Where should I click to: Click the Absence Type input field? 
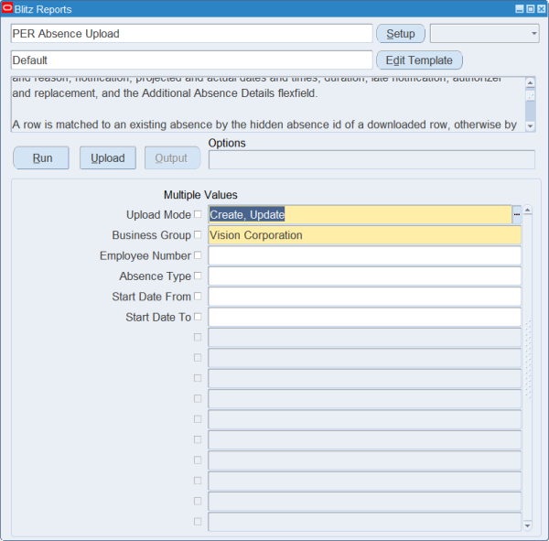tap(364, 276)
